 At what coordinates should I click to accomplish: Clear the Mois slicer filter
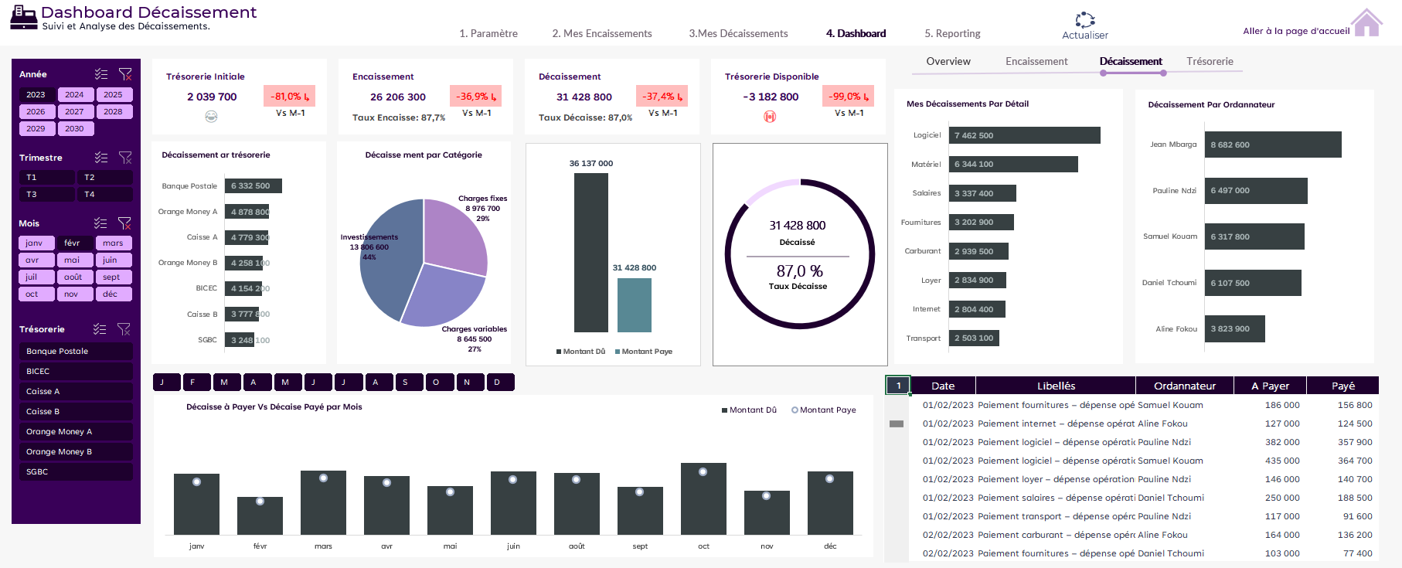(x=124, y=223)
